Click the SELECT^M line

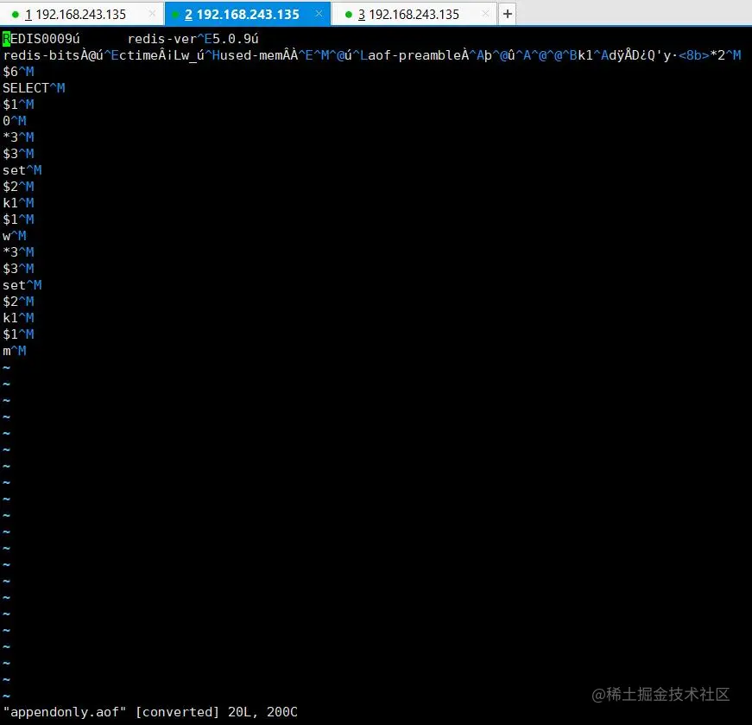34,88
